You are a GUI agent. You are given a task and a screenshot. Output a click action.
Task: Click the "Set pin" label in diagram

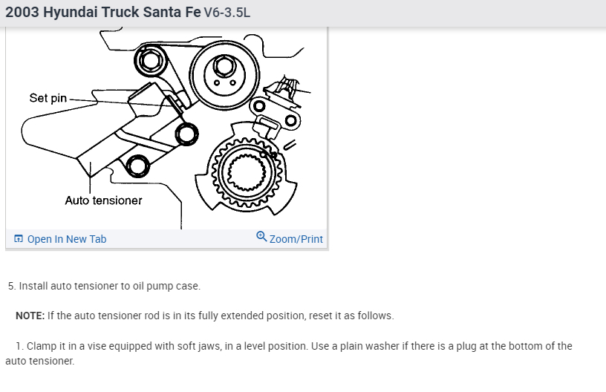(48, 97)
